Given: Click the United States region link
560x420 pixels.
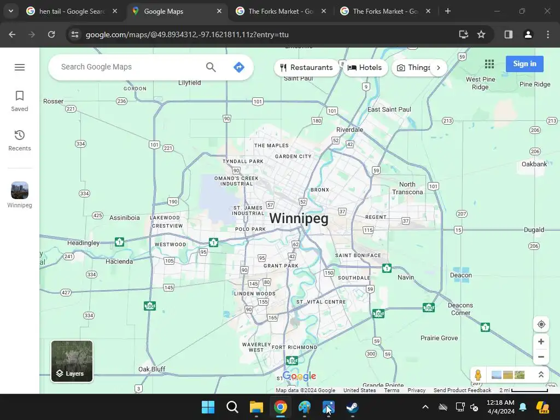Looking at the screenshot, I should click(x=359, y=390).
